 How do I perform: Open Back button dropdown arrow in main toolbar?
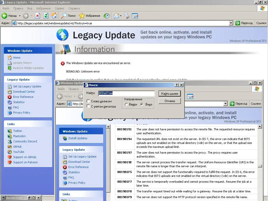click(x=20, y=16)
